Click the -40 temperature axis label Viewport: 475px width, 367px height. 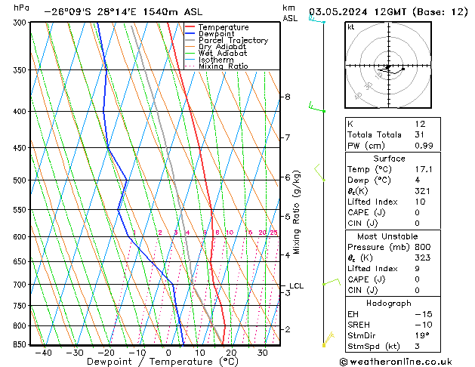[x=43, y=353]
